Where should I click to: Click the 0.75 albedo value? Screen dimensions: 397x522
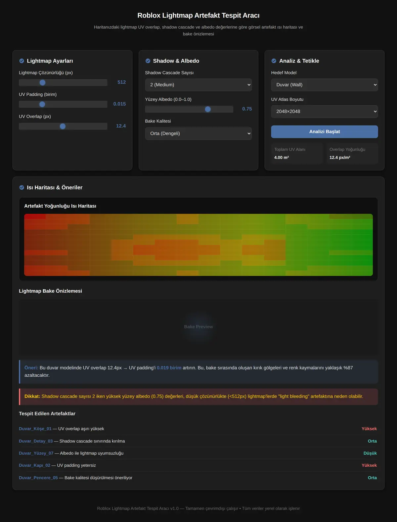tap(247, 109)
